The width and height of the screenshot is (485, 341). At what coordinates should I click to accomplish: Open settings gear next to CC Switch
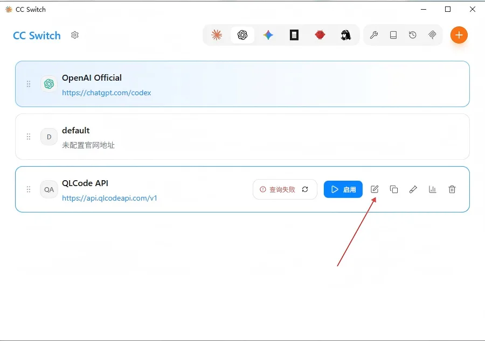pyautogui.click(x=75, y=35)
